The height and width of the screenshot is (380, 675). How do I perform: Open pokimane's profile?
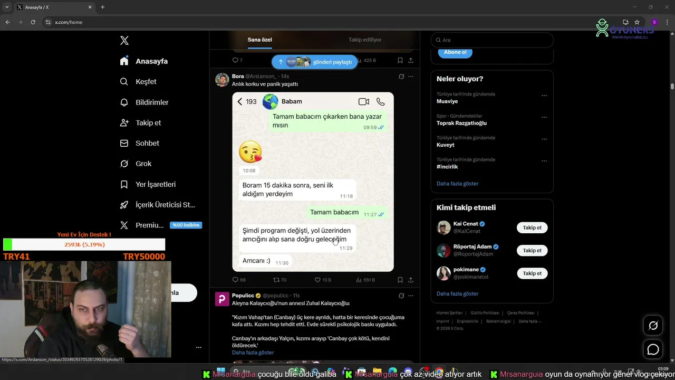pos(466,270)
